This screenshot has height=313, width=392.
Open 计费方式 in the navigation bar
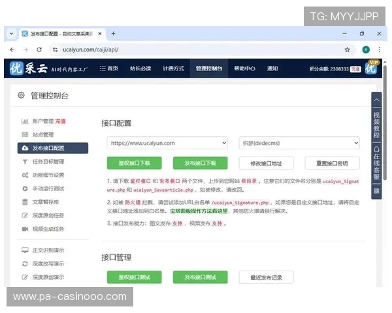174,68
